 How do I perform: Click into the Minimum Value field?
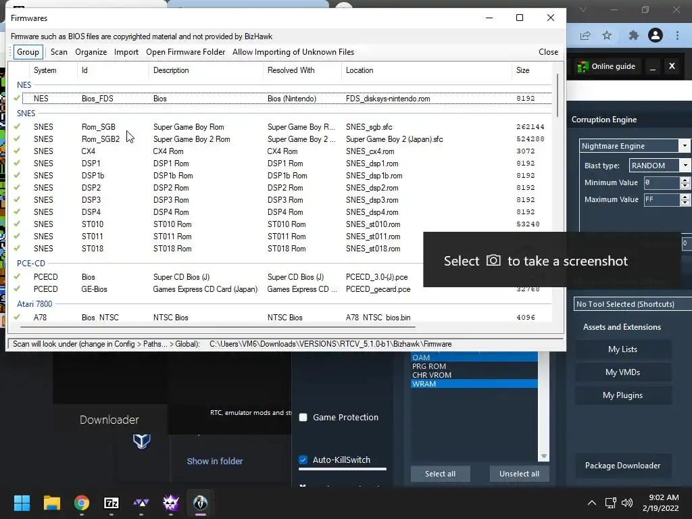[661, 182]
